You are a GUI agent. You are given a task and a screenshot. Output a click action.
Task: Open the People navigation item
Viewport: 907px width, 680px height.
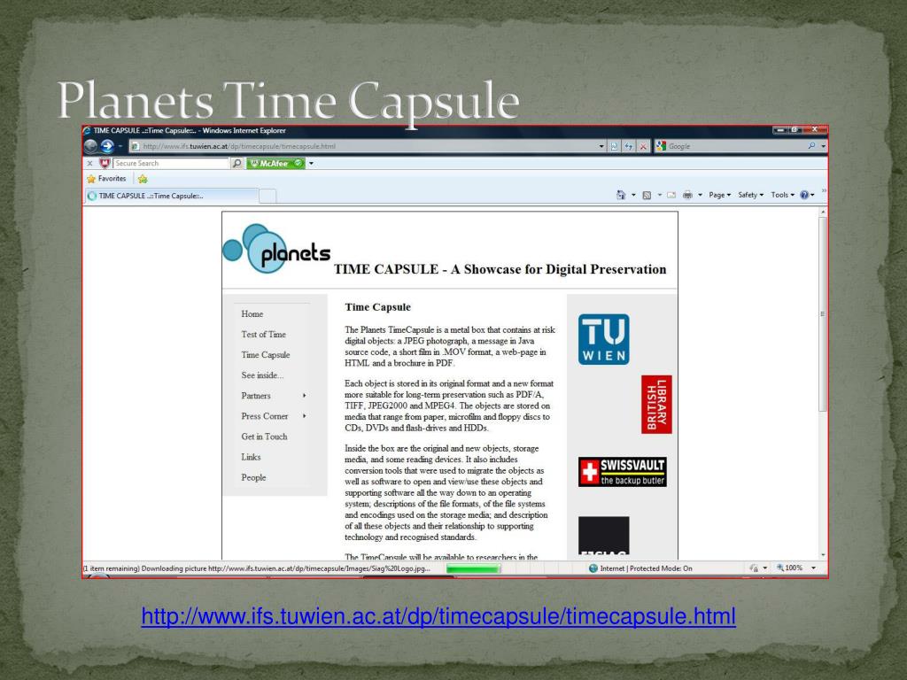pos(254,477)
